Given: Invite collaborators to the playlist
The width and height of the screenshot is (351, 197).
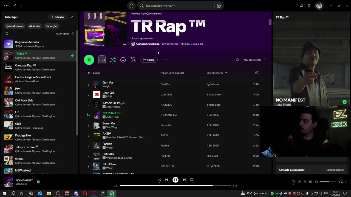Looking at the screenshot, I should pos(133,60).
